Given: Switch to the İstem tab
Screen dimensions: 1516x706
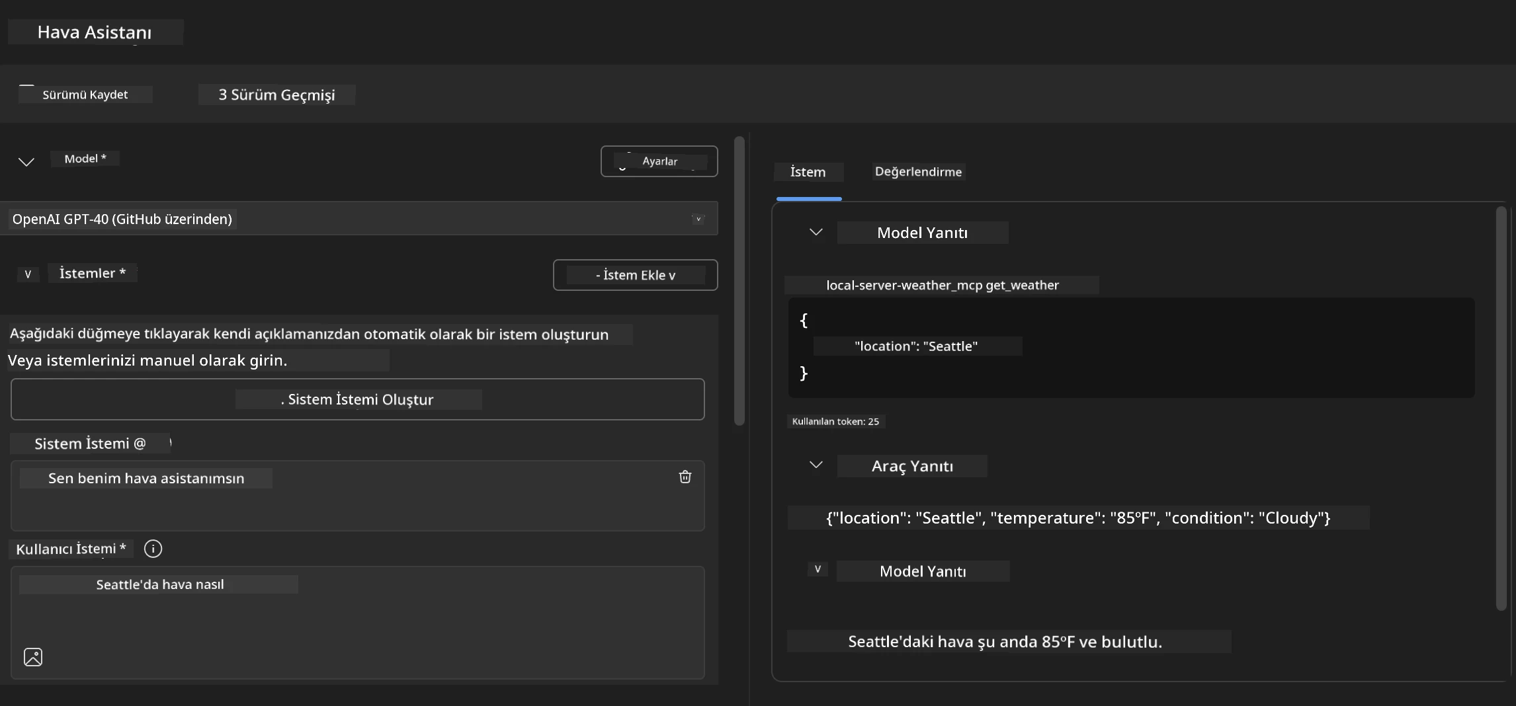Looking at the screenshot, I should pyautogui.click(x=808, y=172).
